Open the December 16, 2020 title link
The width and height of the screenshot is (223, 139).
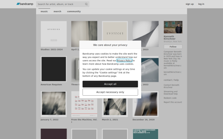[143, 120]
